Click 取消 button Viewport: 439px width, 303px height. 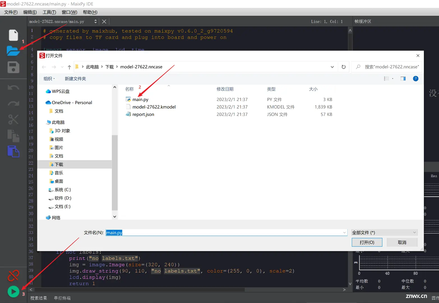pos(402,242)
